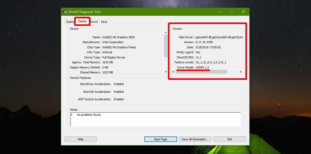Go to the Input tab

pyautogui.click(x=104, y=22)
